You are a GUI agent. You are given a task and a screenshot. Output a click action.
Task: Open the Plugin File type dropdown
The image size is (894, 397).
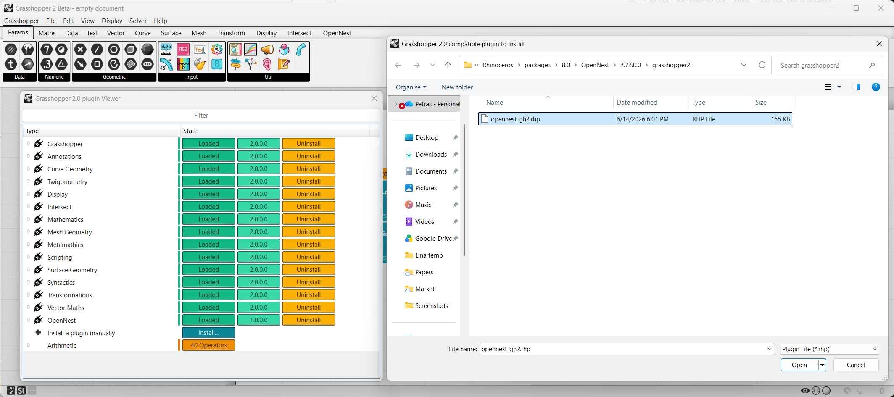pyautogui.click(x=830, y=349)
